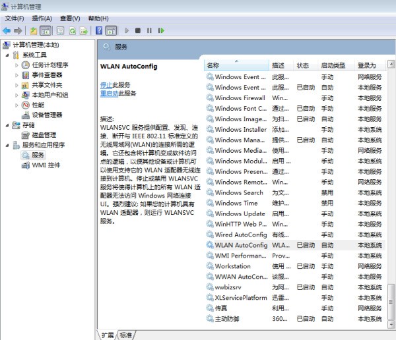
Task: Select WMI 控件 in the tree
Action: click(46, 165)
